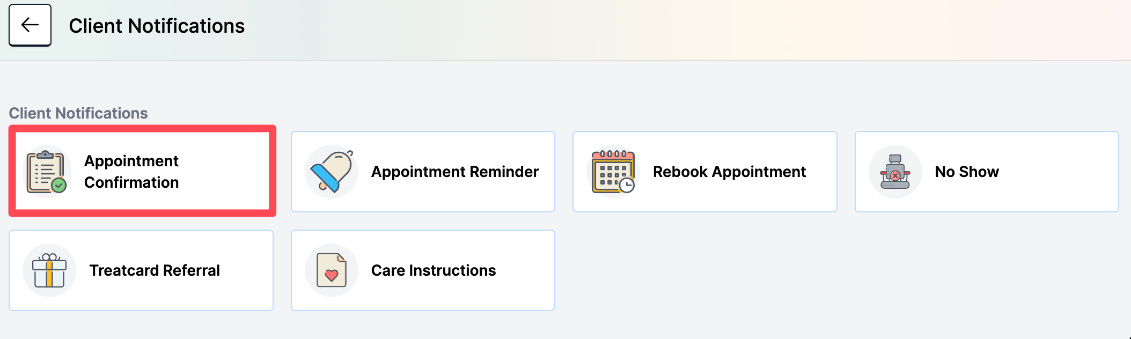
Task: Click the heart document Care Instructions icon
Action: (332, 270)
